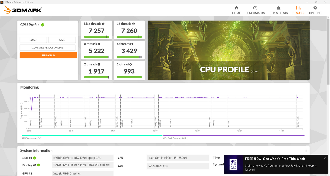Click the 8 threads score bar
Image resolution: width=330 pixels, height=176 pixels.
pos(96,57)
